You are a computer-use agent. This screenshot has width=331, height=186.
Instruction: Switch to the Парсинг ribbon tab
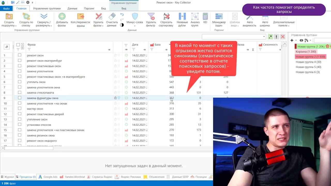click(89, 9)
